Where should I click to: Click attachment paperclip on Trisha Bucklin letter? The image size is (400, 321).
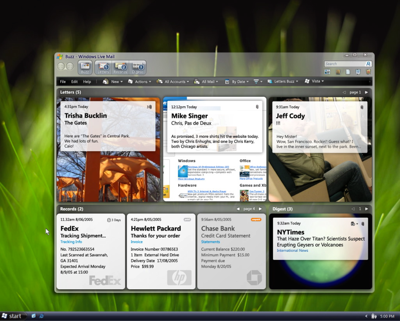point(150,107)
